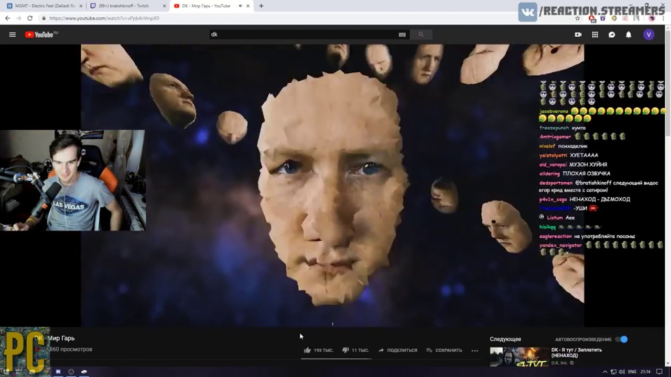Open the create video camera icon
This screenshot has width=671, height=377.
click(x=578, y=35)
